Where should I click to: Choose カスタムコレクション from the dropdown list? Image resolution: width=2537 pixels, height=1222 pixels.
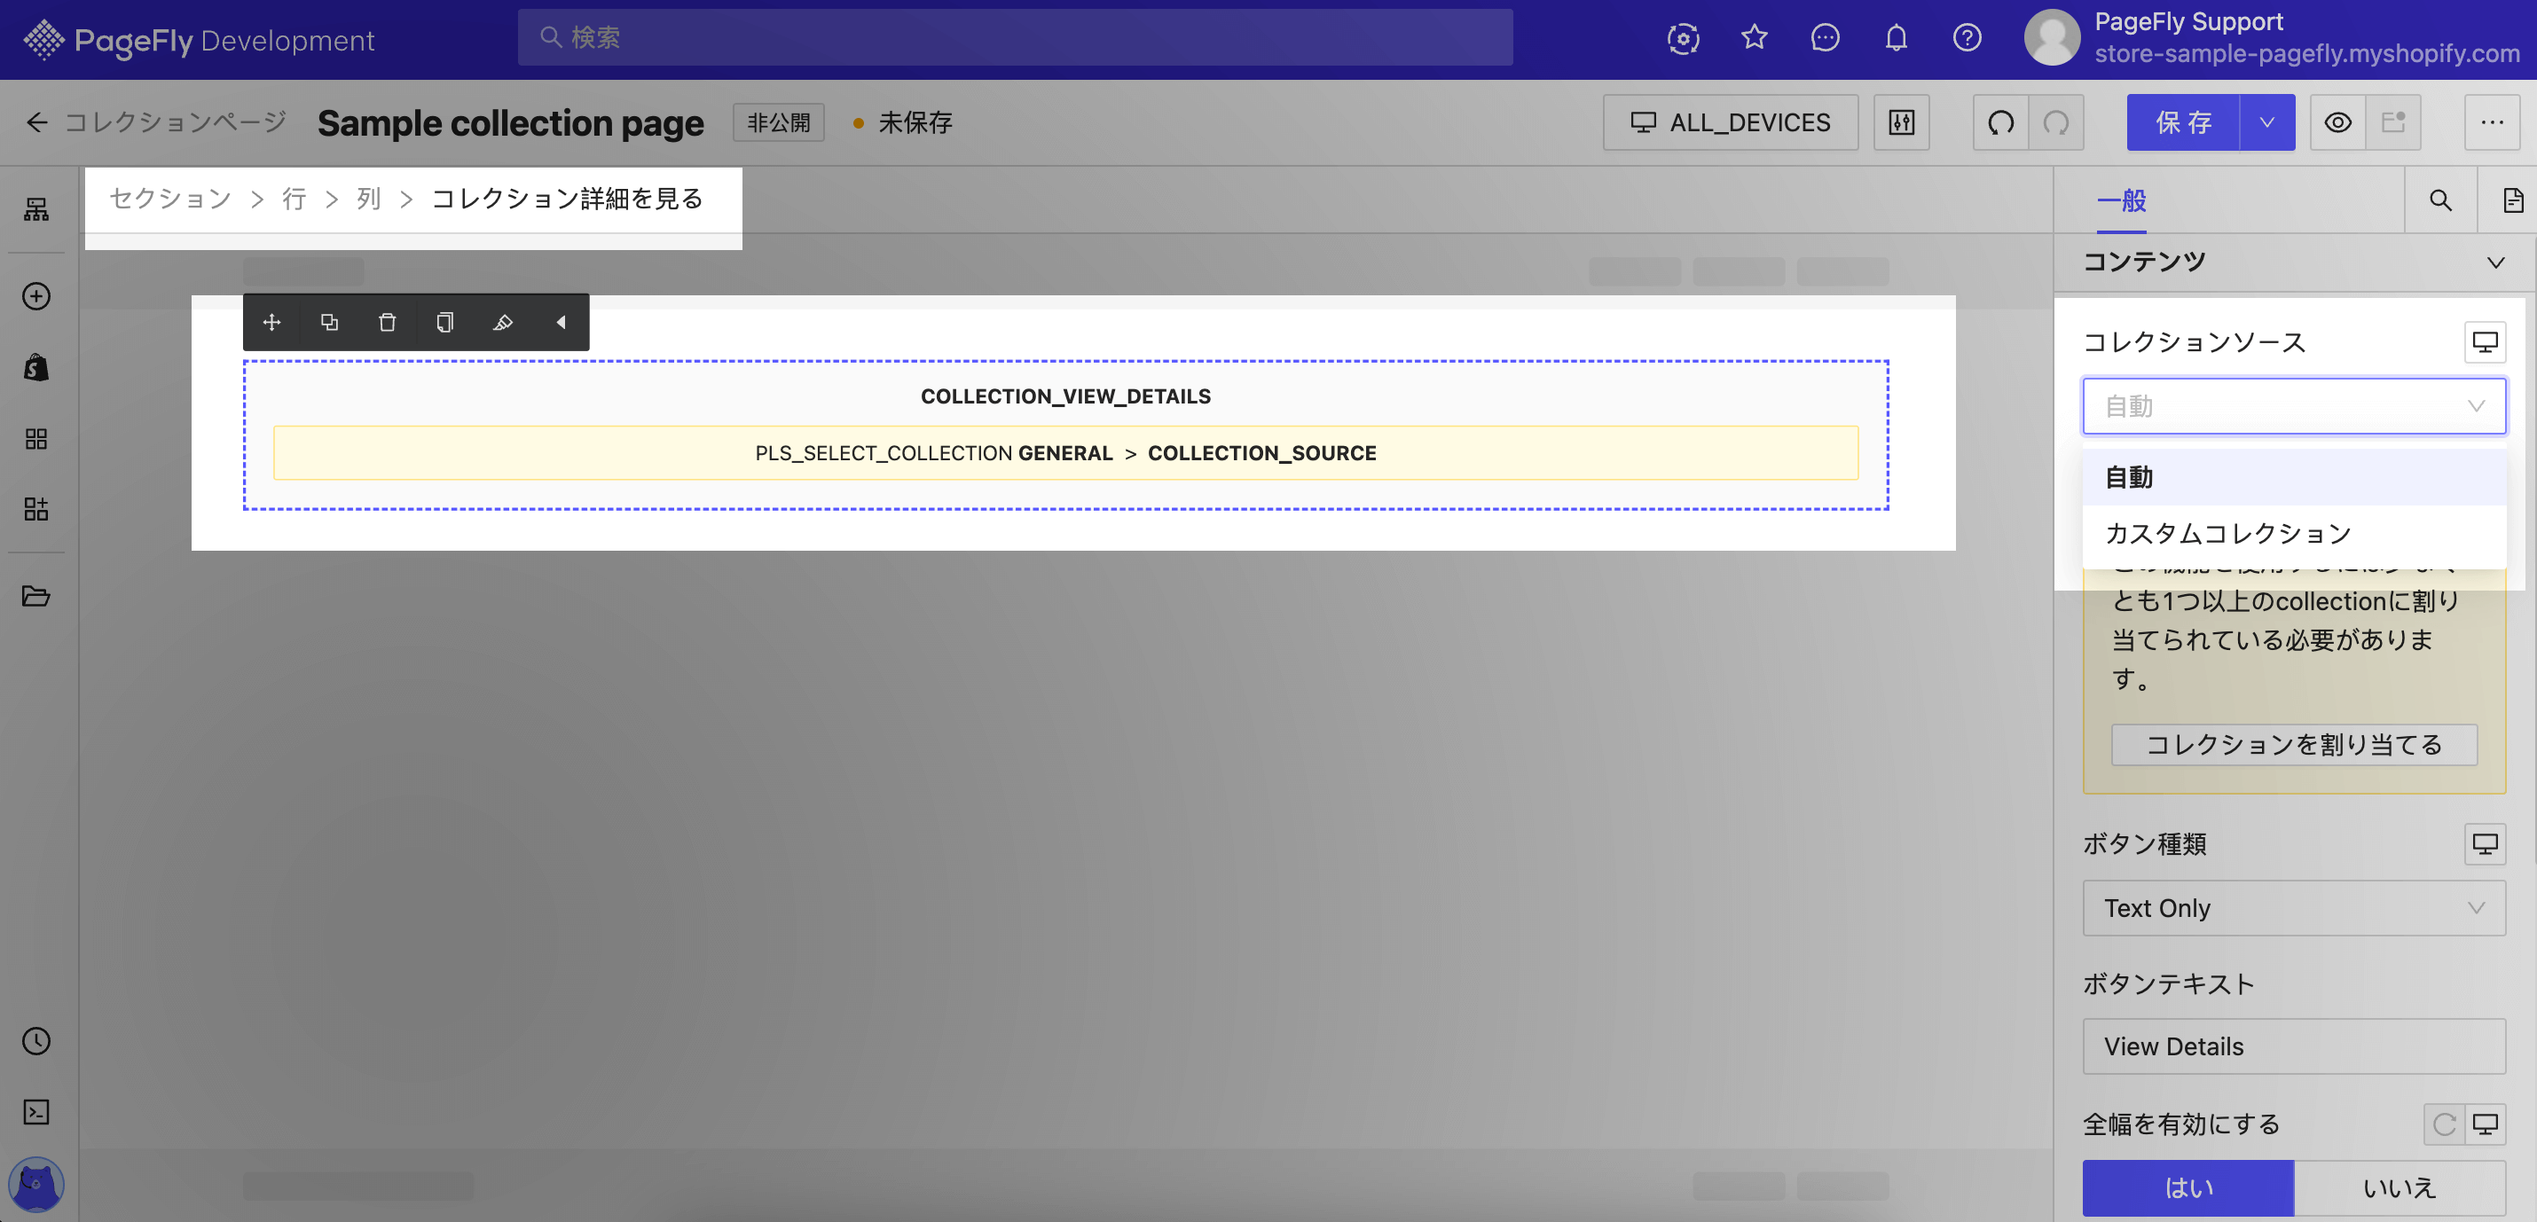pyautogui.click(x=2294, y=534)
